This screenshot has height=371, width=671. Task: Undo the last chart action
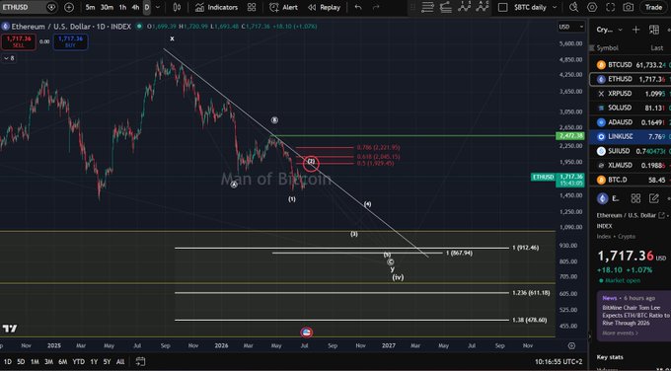click(358, 7)
